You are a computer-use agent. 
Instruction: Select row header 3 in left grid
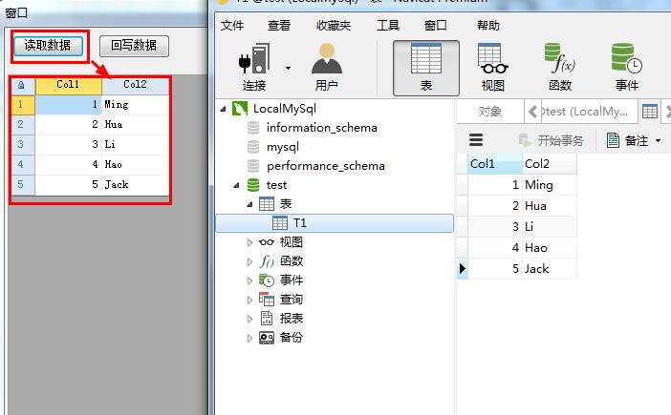(23, 145)
